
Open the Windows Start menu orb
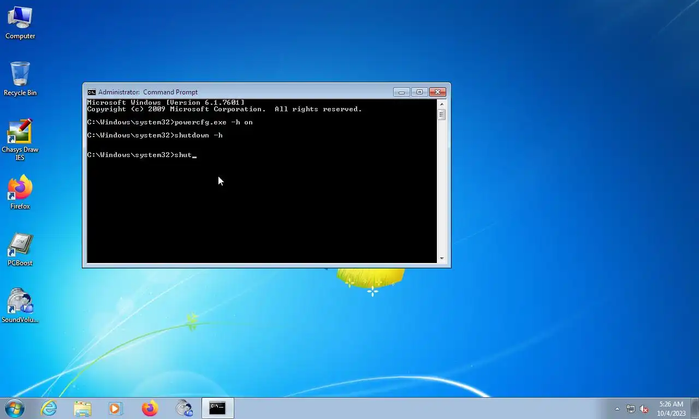pyautogui.click(x=15, y=408)
